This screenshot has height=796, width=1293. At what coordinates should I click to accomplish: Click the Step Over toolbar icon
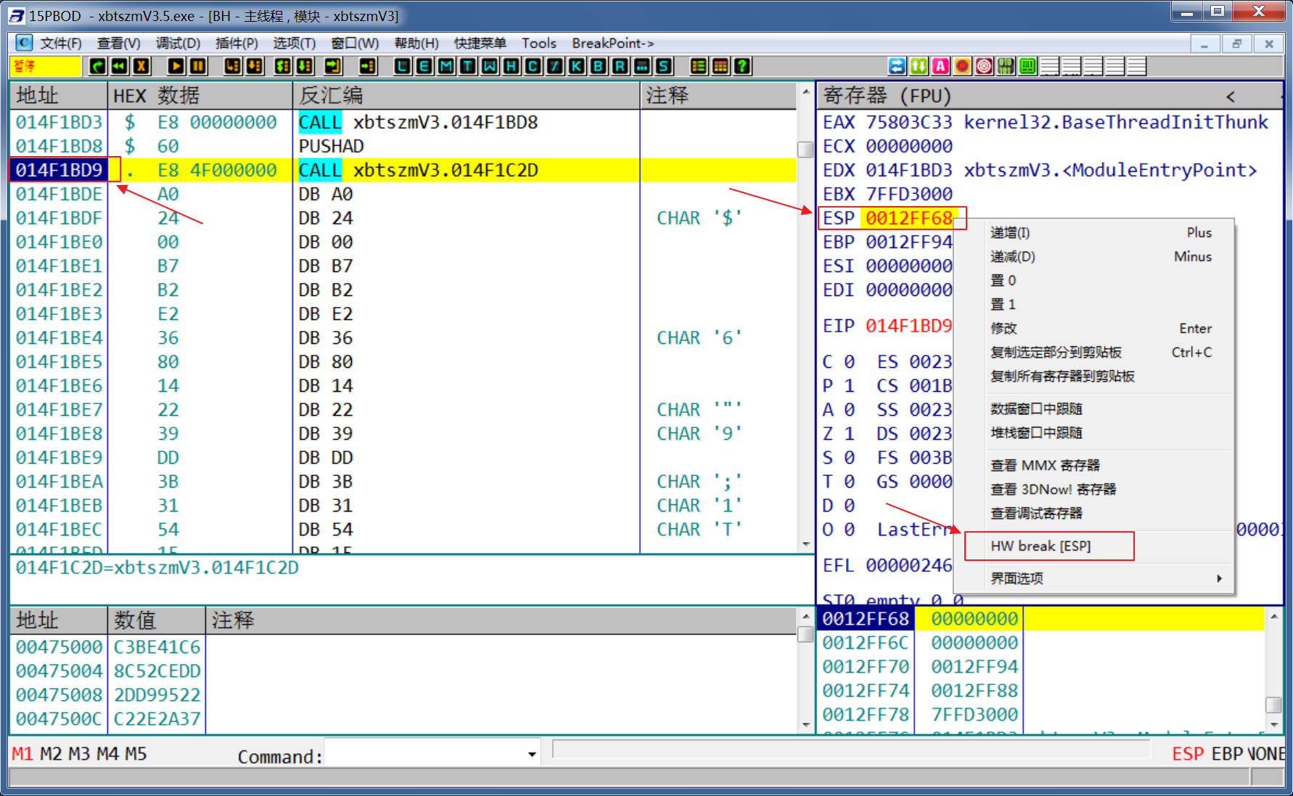click(x=255, y=67)
